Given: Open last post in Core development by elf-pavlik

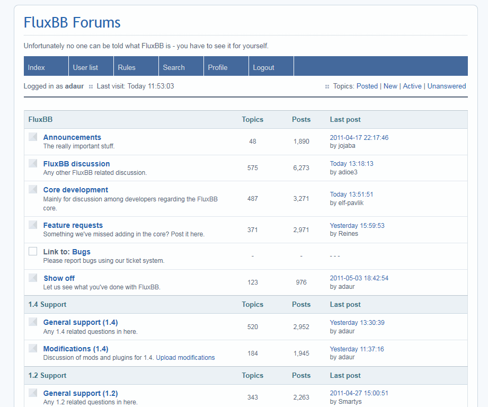Looking at the screenshot, I should [x=351, y=194].
